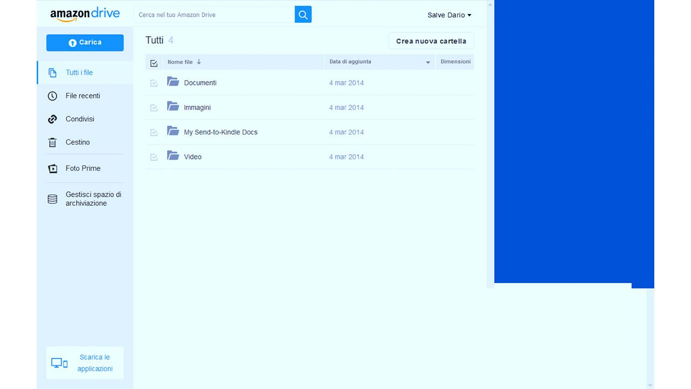
Task: Click Crea nuova cartella
Action: point(431,41)
